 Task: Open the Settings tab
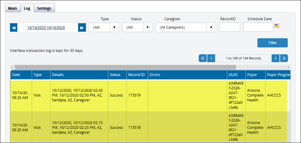(44, 8)
